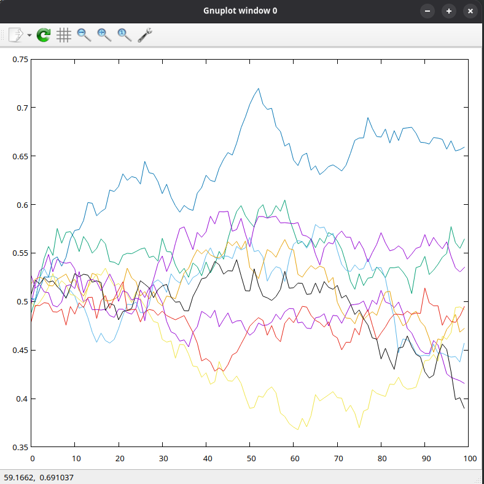
Task: Click the x-axis label 60
Action: [x=295, y=458]
